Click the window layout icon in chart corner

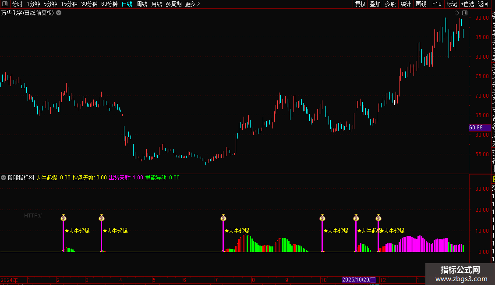[x=465, y=13]
